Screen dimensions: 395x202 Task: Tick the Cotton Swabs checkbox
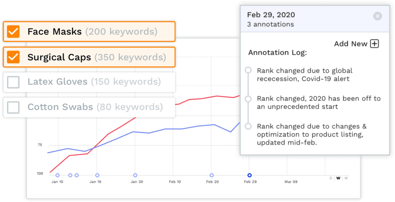click(x=13, y=107)
